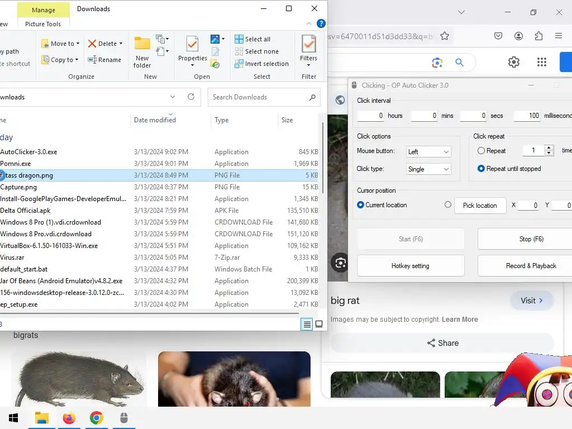Collapse the Explorer ribbon chevron

pos(308,23)
